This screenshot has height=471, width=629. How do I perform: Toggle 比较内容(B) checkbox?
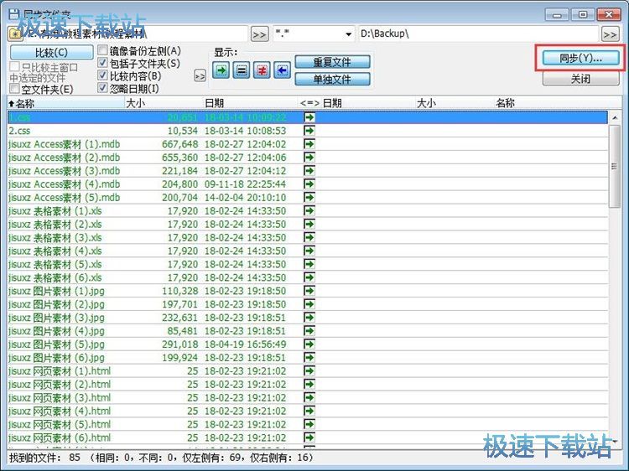(102, 75)
